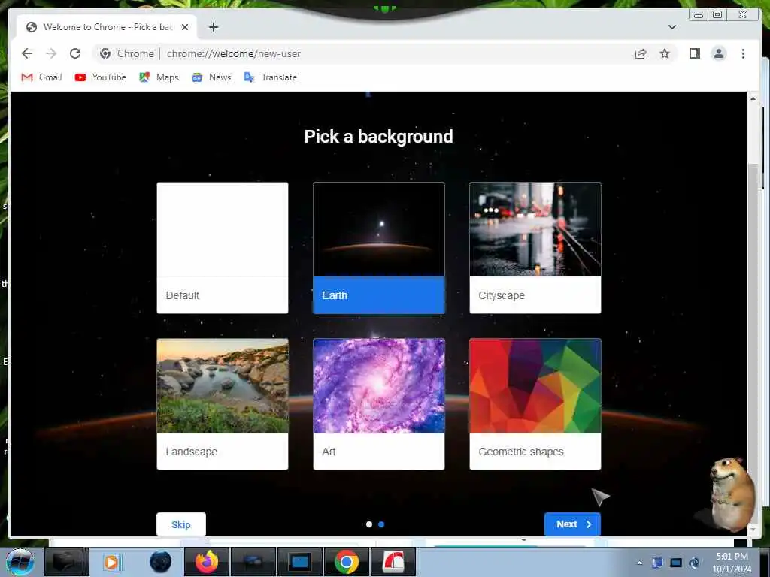Share this page via the share icon

click(641, 53)
